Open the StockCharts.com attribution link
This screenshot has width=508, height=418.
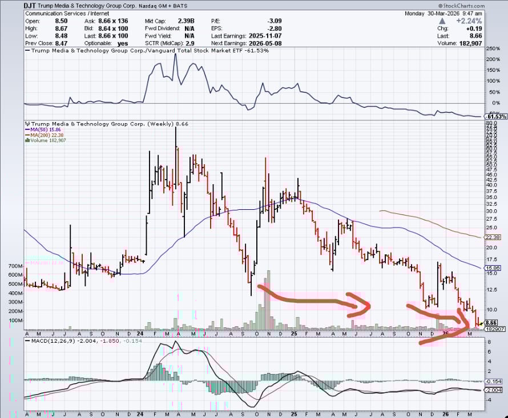(461, 6)
